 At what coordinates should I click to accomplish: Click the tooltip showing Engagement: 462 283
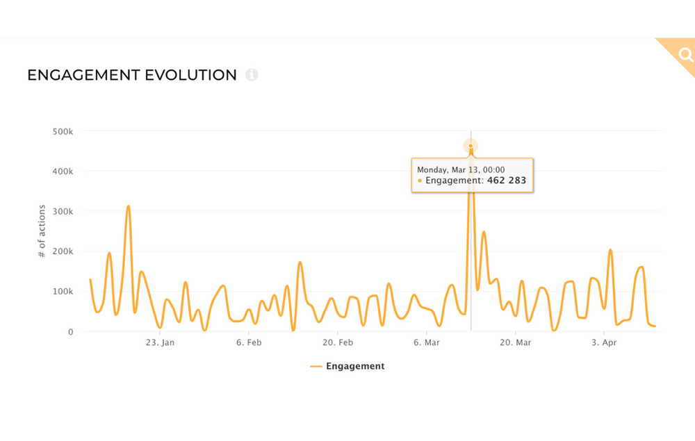pyautogui.click(x=473, y=174)
